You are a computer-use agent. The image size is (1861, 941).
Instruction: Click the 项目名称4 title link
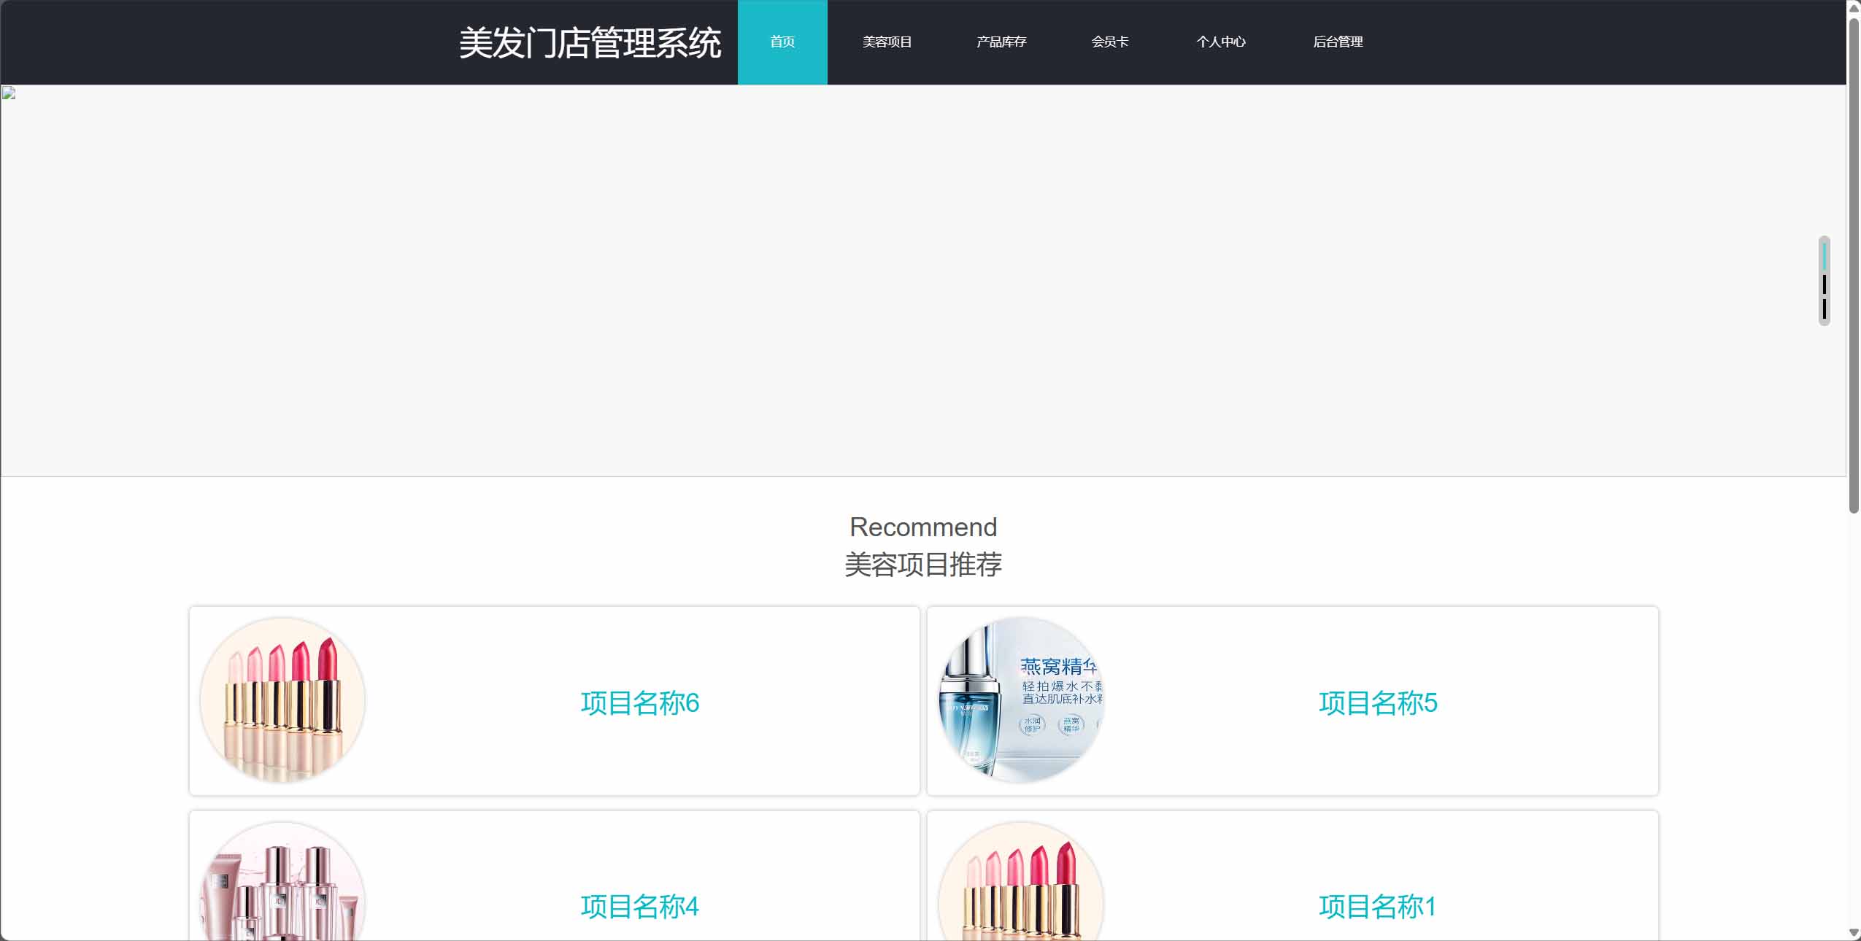pos(640,907)
